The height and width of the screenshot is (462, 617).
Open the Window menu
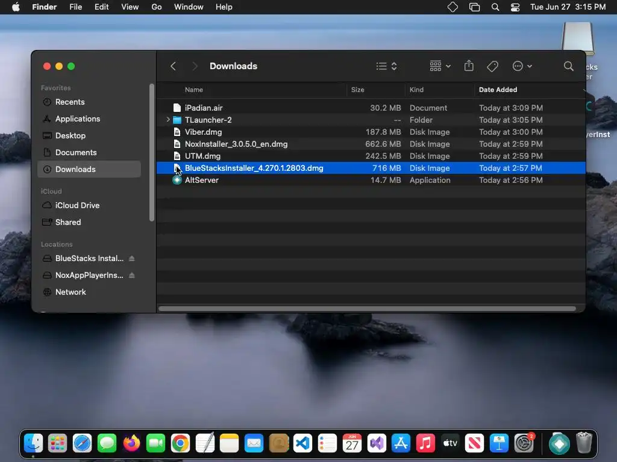pos(189,7)
